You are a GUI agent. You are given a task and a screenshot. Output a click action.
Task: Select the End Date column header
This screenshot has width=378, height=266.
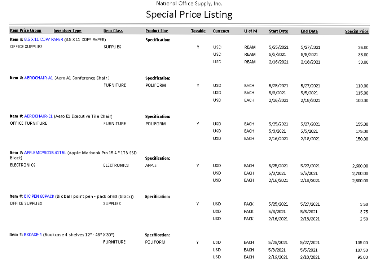[309, 31]
